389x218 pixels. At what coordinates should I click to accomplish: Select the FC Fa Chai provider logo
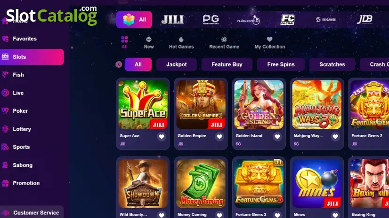click(x=288, y=20)
